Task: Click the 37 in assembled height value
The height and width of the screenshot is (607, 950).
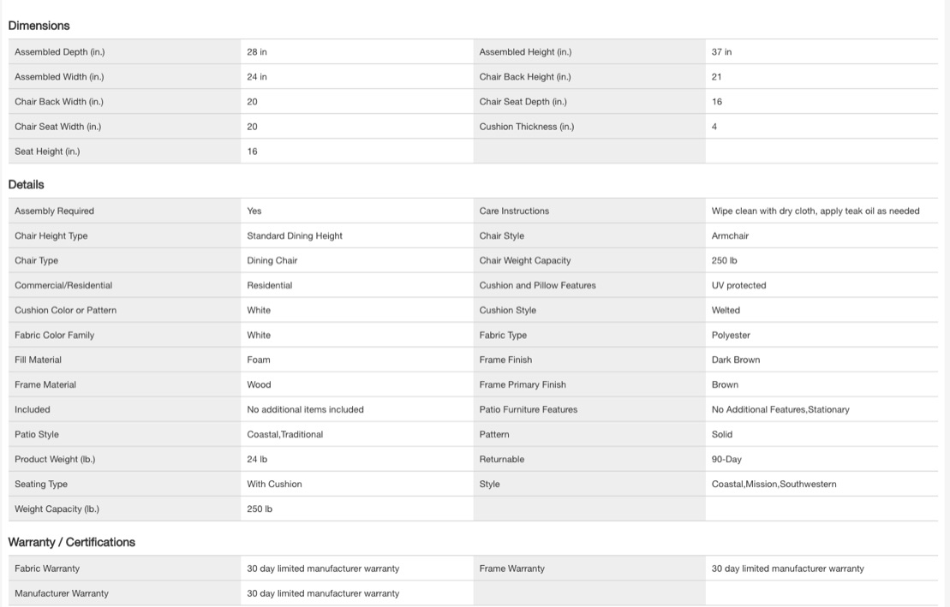Action: (x=721, y=52)
